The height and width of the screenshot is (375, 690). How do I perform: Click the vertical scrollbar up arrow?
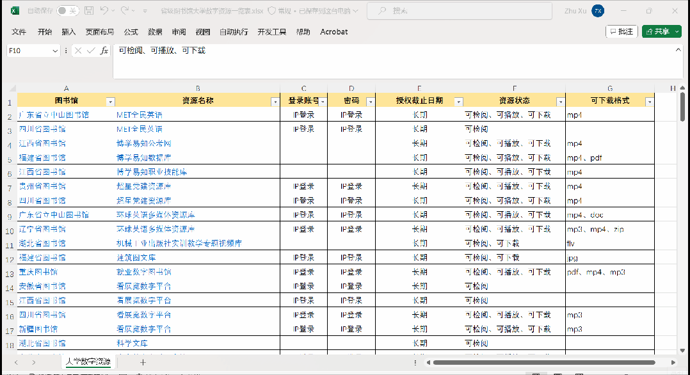coord(682,88)
